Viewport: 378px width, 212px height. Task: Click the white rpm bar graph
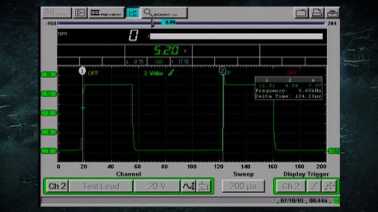[236, 37]
